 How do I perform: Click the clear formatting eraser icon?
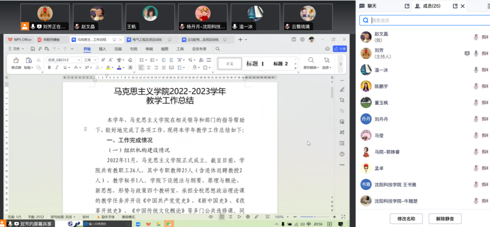130,60
